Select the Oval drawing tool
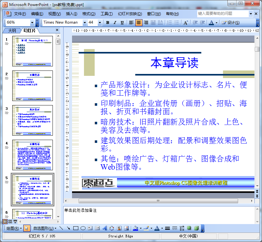The height and width of the screenshot is (242, 262). coord(83,228)
